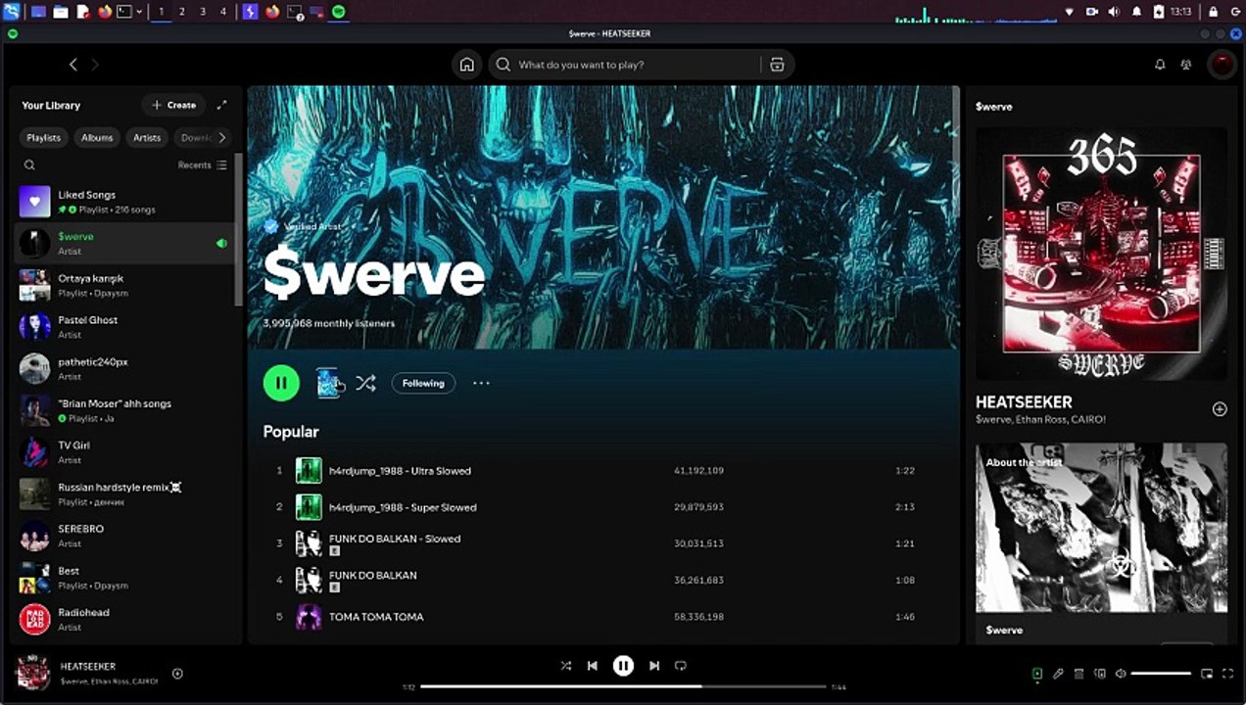Add now-playing HEATSEEKER to library in player bar

pyautogui.click(x=177, y=674)
